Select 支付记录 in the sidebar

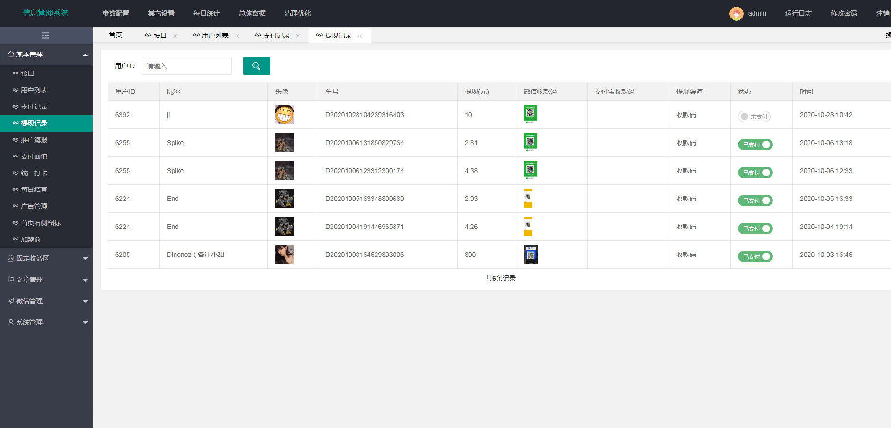tap(46, 107)
